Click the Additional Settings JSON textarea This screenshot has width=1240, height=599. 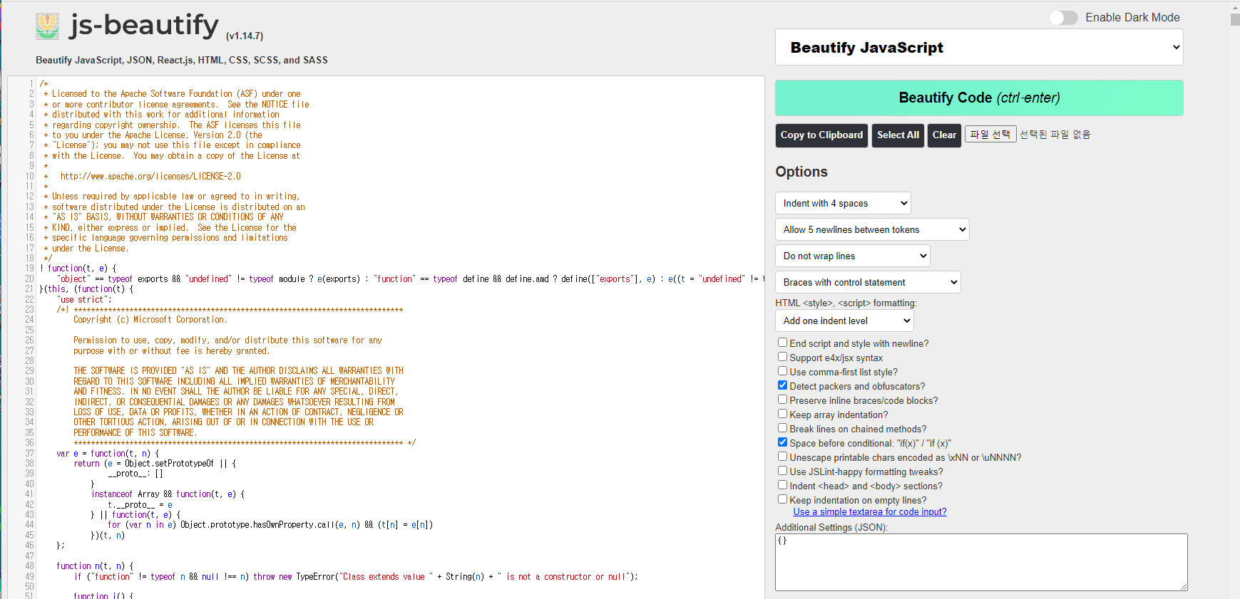pyautogui.click(x=981, y=562)
